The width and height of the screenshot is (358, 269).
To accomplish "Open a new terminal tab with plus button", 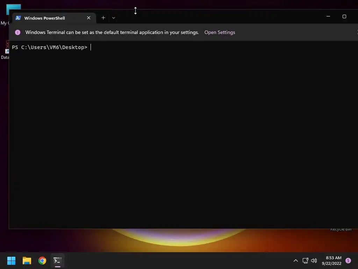I will (103, 18).
